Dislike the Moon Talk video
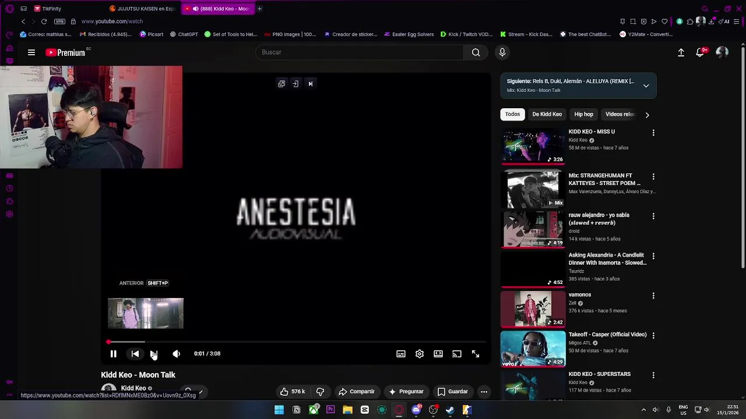The width and height of the screenshot is (746, 419). 320,392
